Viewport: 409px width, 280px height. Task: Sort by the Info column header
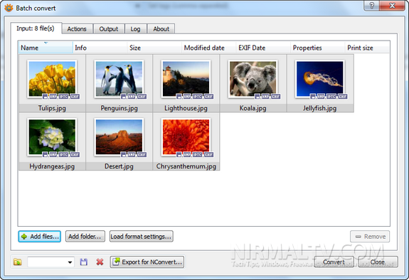click(x=100, y=48)
